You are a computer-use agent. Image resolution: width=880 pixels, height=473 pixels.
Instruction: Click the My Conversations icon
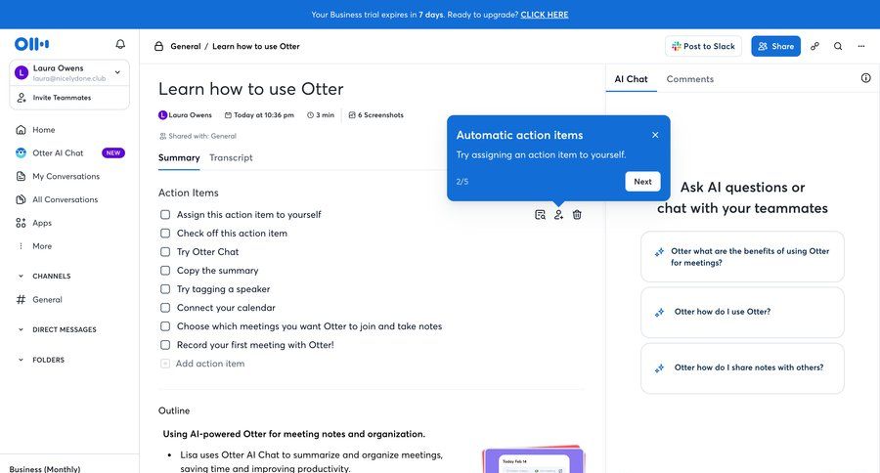coord(21,176)
